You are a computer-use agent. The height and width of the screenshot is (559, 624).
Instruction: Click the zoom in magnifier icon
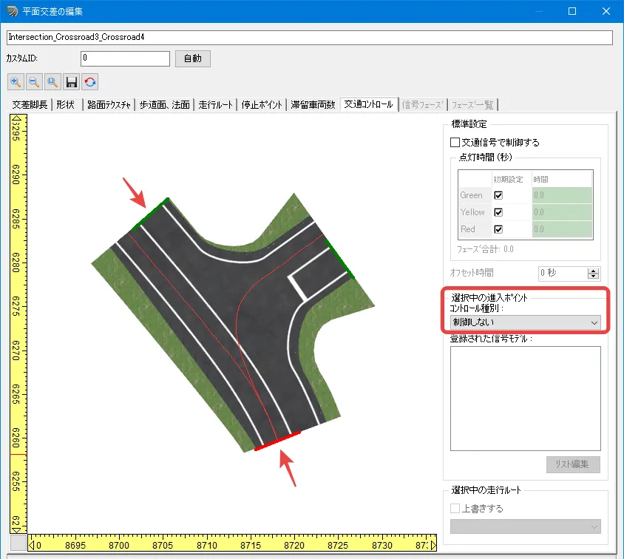click(x=16, y=81)
